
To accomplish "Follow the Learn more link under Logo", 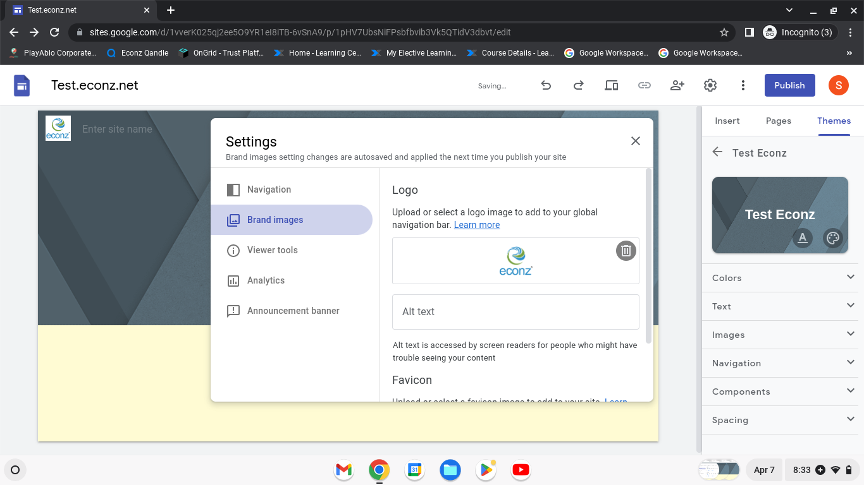I will click(477, 225).
